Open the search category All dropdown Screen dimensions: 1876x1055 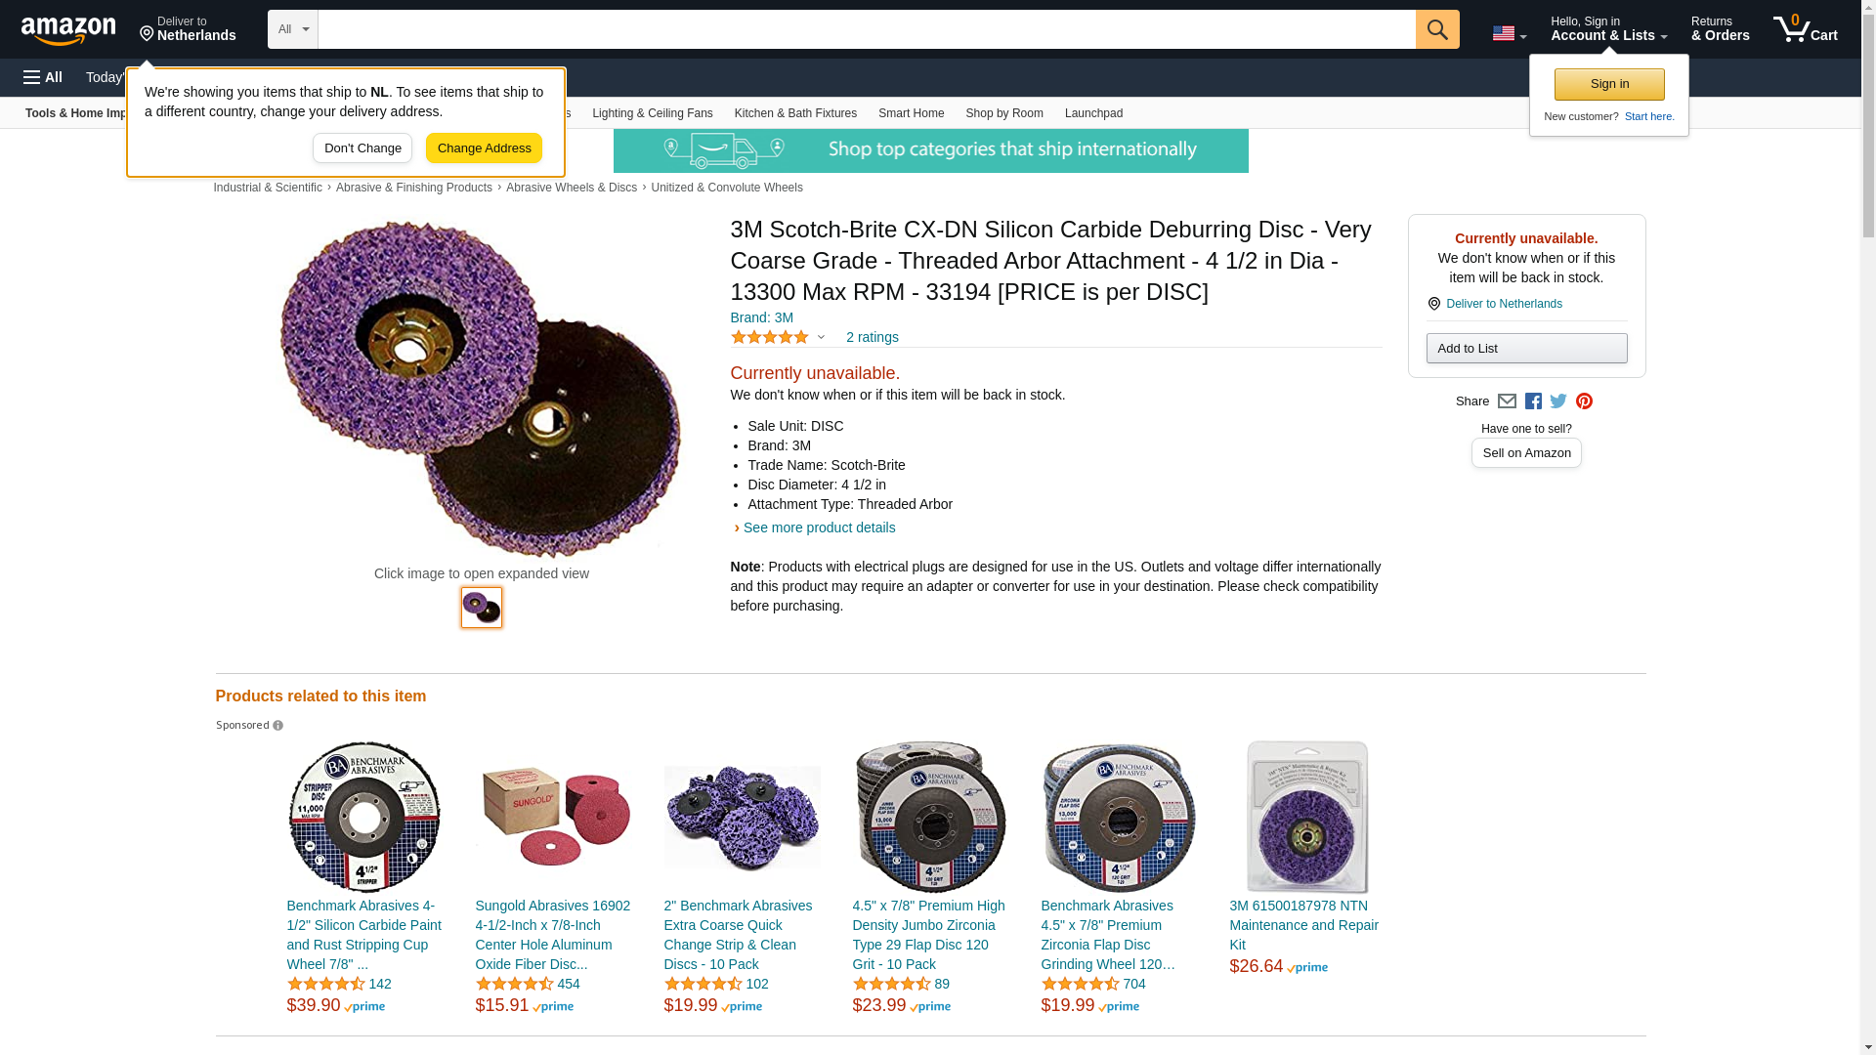pyautogui.click(x=292, y=29)
